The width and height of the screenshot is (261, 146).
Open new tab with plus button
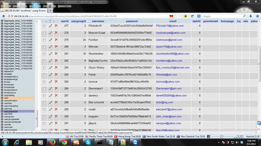(x=50, y=11)
